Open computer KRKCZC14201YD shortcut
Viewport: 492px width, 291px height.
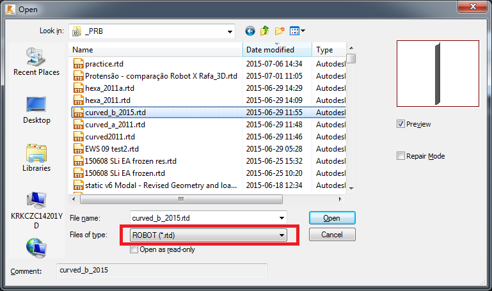[x=36, y=210]
